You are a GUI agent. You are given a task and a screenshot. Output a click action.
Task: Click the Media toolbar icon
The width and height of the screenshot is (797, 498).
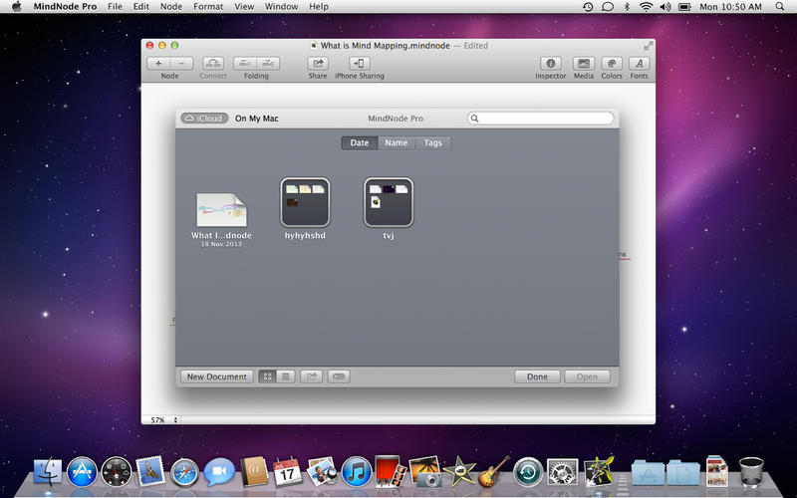(x=583, y=63)
